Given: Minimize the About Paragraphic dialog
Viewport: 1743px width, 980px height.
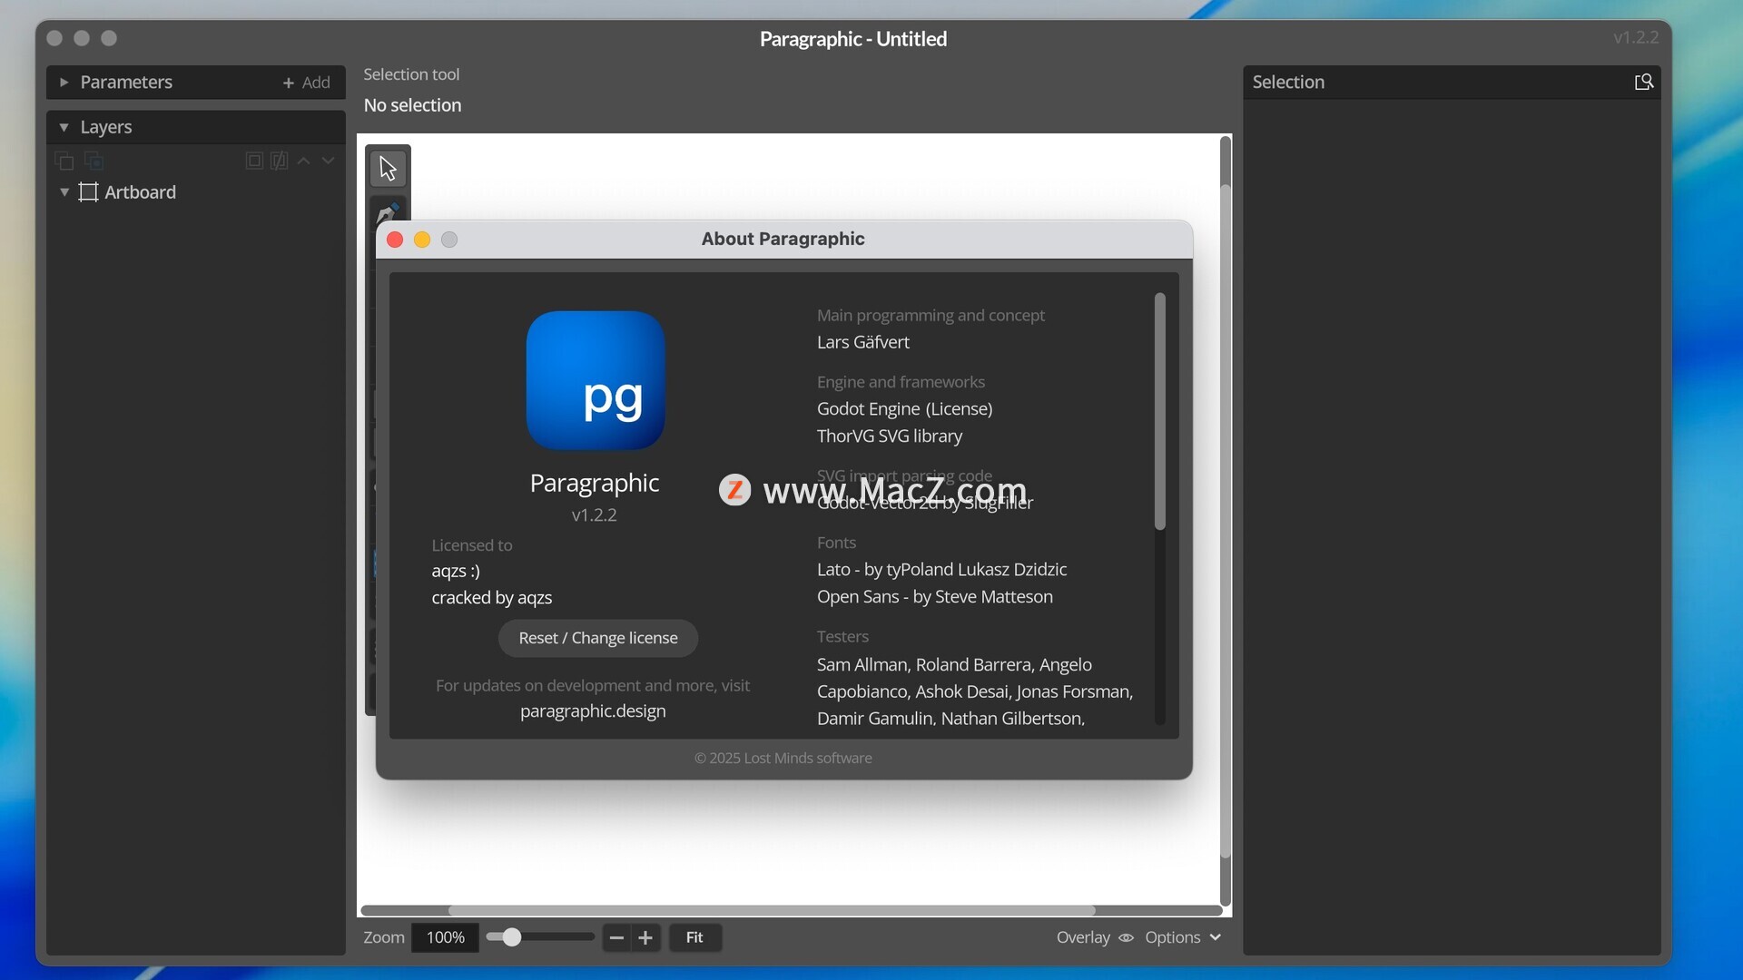Looking at the screenshot, I should pyautogui.click(x=422, y=240).
